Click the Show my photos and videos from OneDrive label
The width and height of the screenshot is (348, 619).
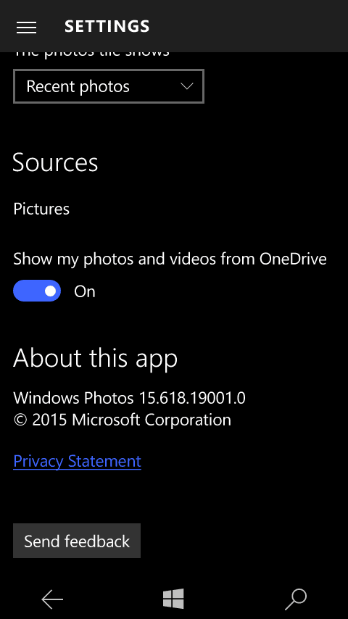pos(170,259)
